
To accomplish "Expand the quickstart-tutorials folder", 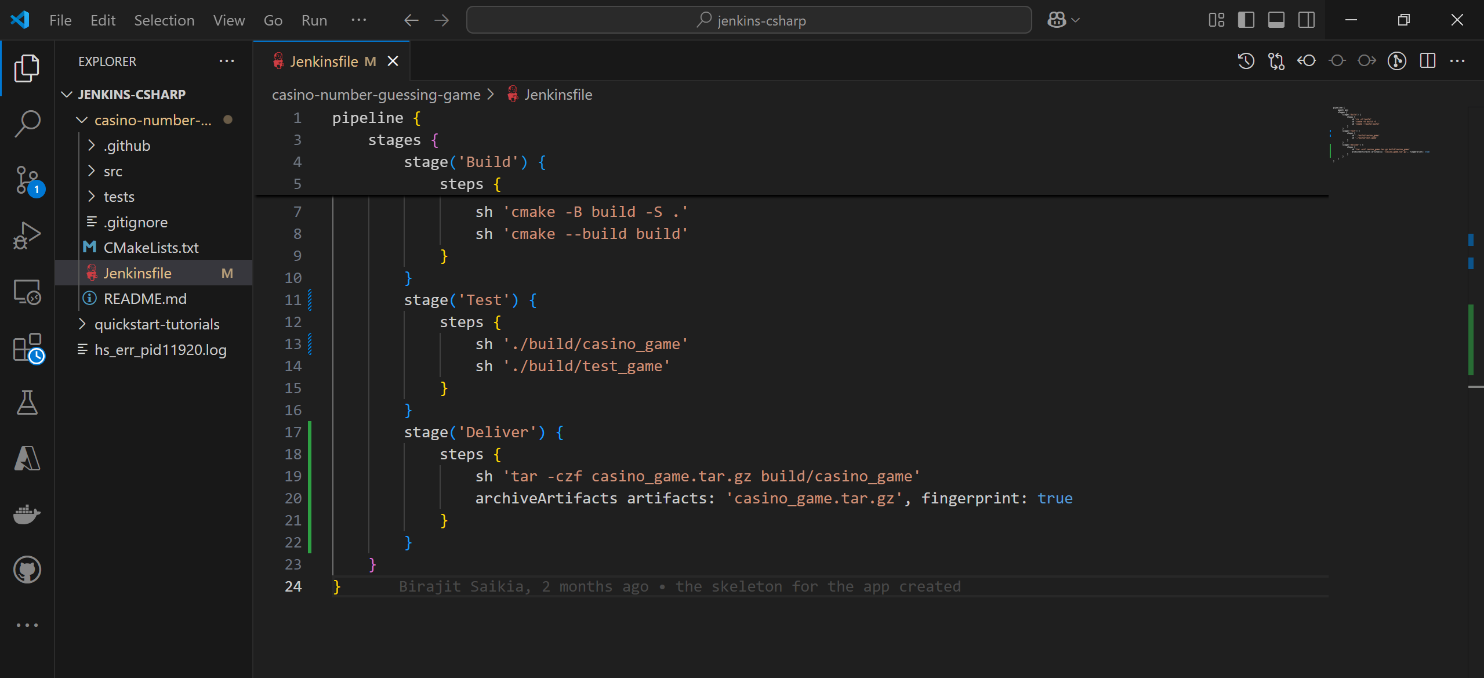I will pyautogui.click(x=82, y=324).
